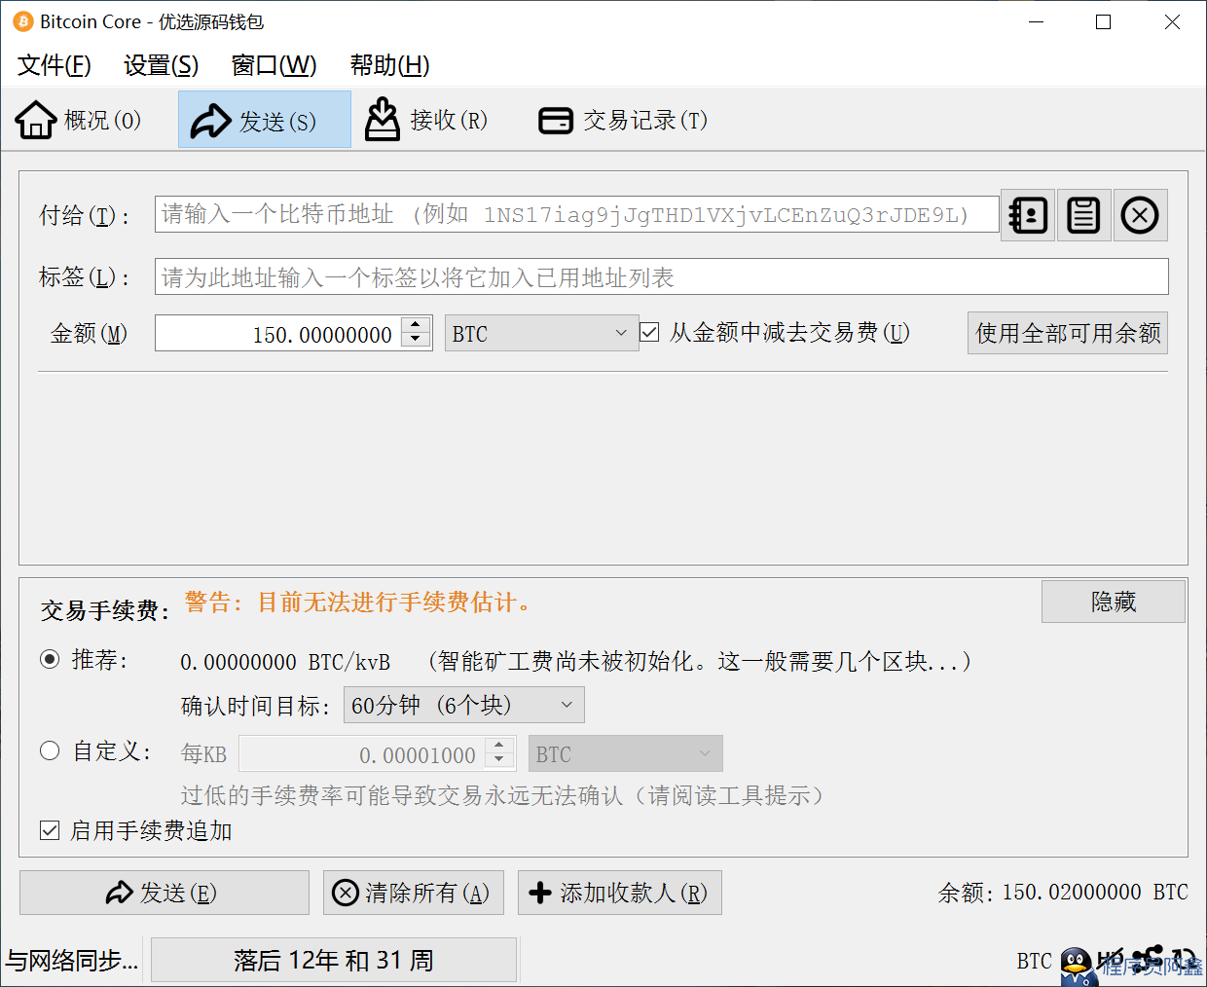The height and width of the screenshot is (987, 1207).
Task: Click the inbox icon of the 接收 tab
Action: coord(383,120)
